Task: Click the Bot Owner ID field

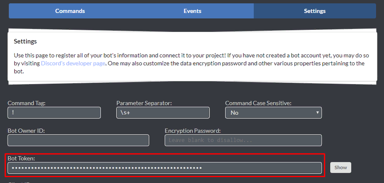Action: coord(78,140)
